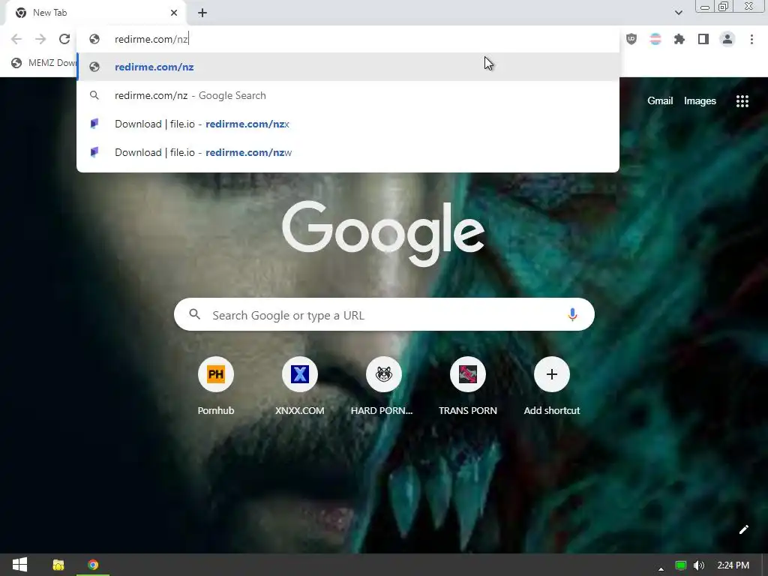
Task: Open File Explorer from the taskbar
Action: click(58, 565)
